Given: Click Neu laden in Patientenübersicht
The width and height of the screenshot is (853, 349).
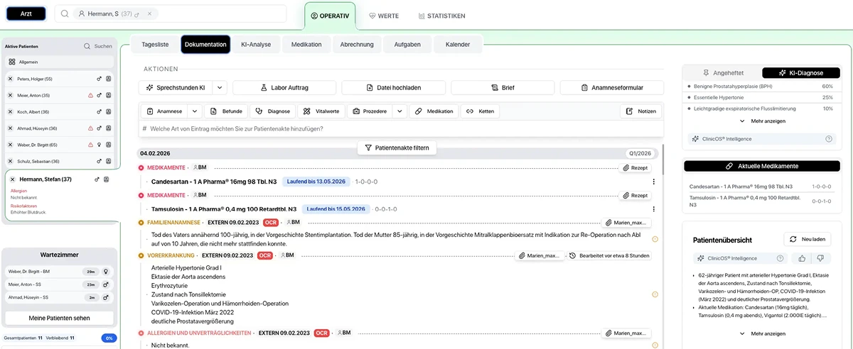Looking at the screenshot, I should [808, 240].
